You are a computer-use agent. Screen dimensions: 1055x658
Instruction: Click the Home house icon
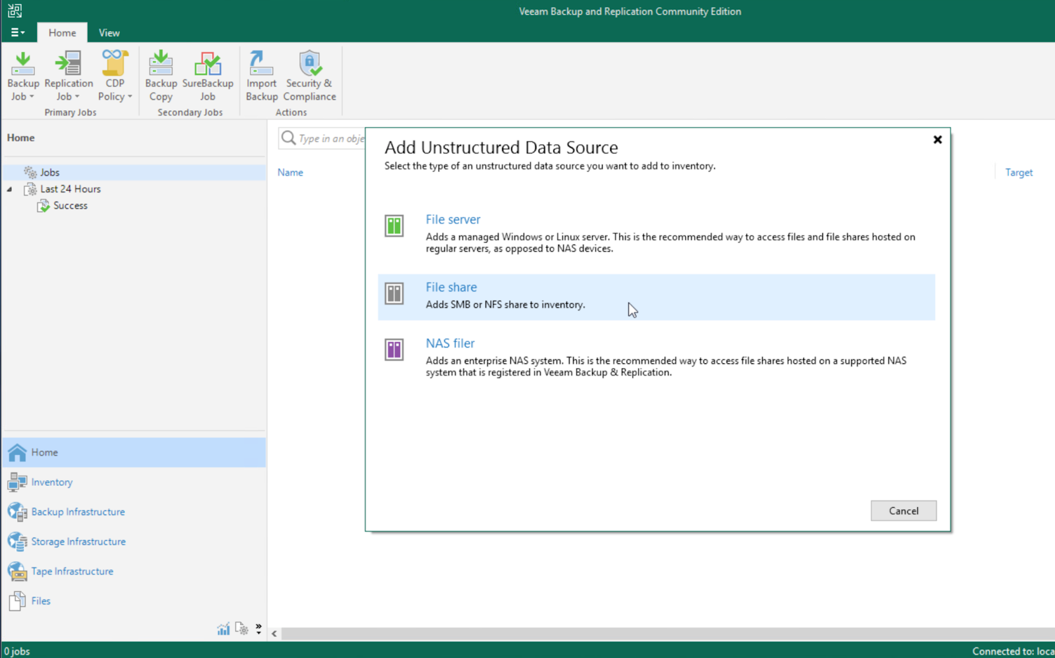pos(17,452)
